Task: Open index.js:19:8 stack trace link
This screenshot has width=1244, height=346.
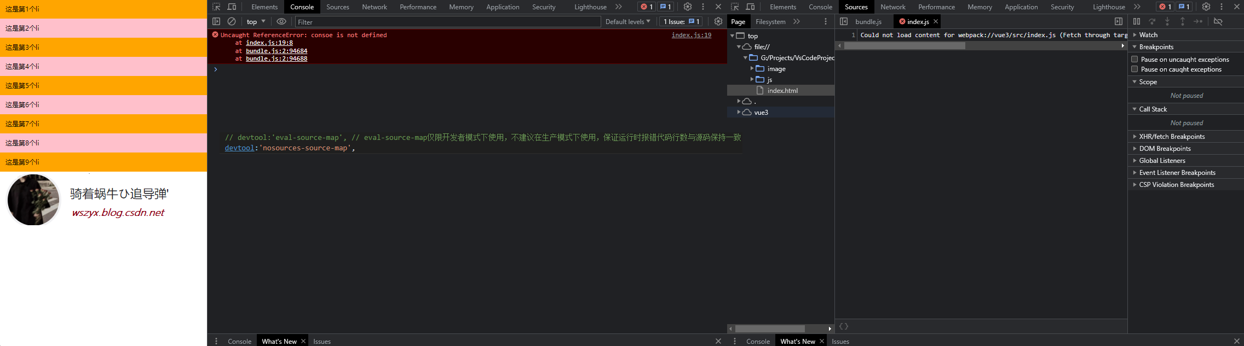Action: tap(269, 43)
